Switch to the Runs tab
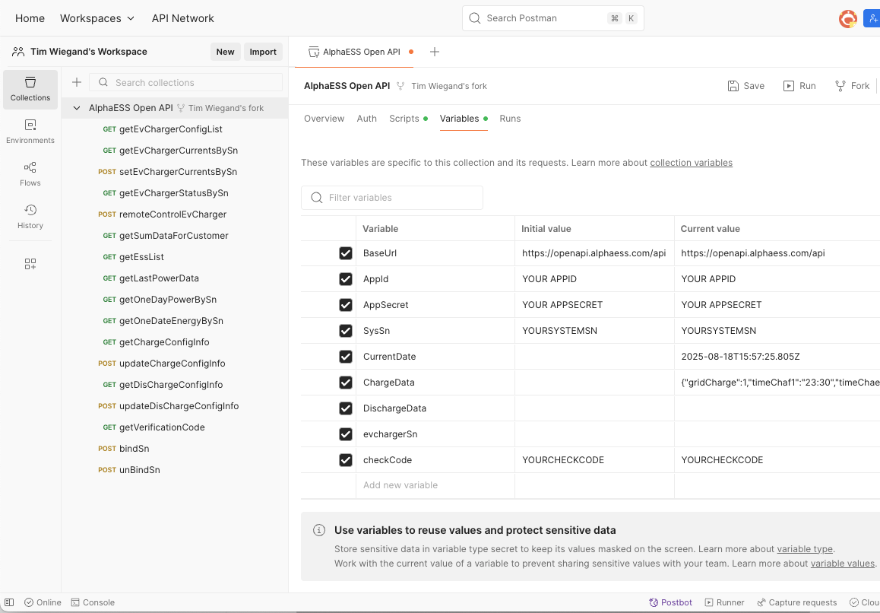The width and height of the screenshot is (880, 613). click(x=510, y=119)
